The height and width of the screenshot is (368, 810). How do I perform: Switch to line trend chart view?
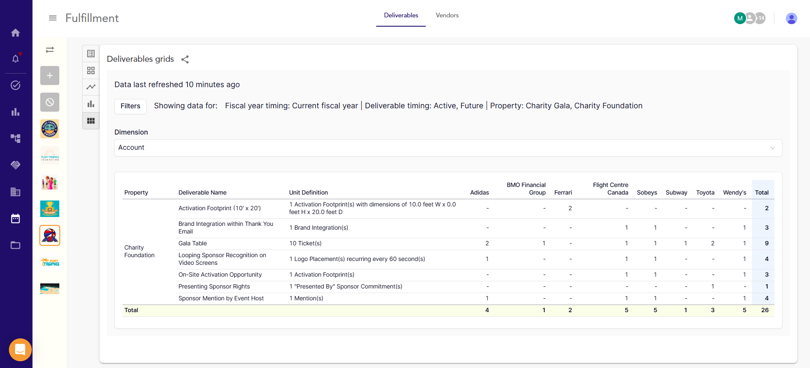pyautogui.click(x=91, y=87)
